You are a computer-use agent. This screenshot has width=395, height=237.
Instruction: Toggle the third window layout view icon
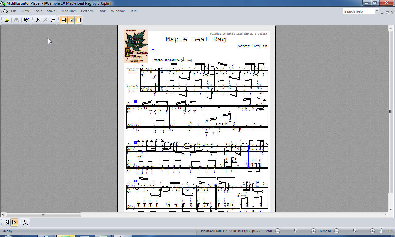(78, 20)
